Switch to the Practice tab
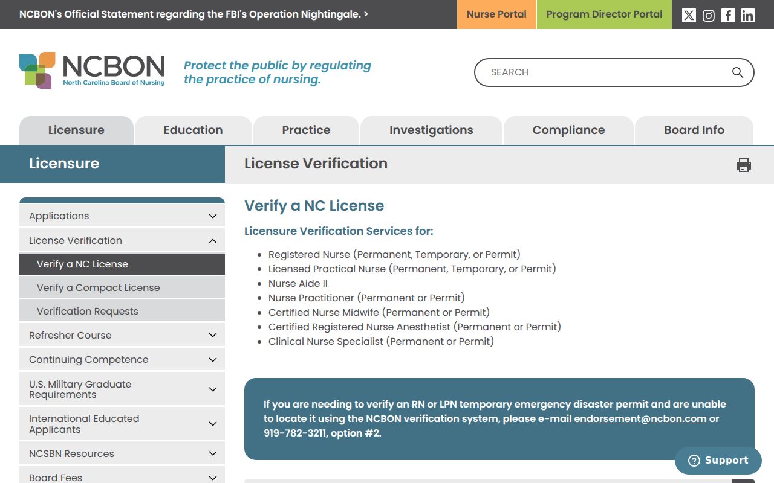Image resolution: width=774 pixels, height=483 pixels. (x=306, y=130)
